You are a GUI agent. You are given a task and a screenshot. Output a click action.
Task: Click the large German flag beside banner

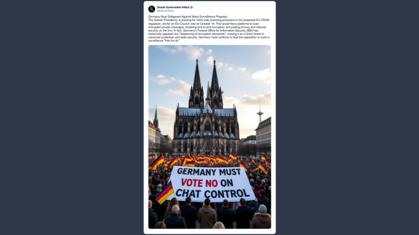click(165, 192)
